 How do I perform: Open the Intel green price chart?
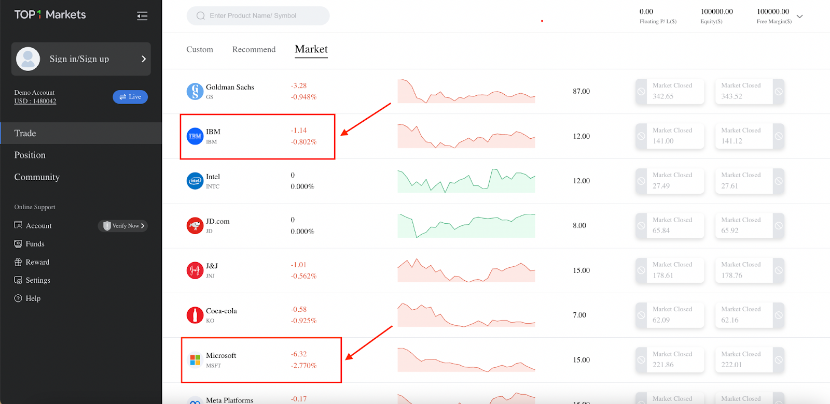(466, 181)
